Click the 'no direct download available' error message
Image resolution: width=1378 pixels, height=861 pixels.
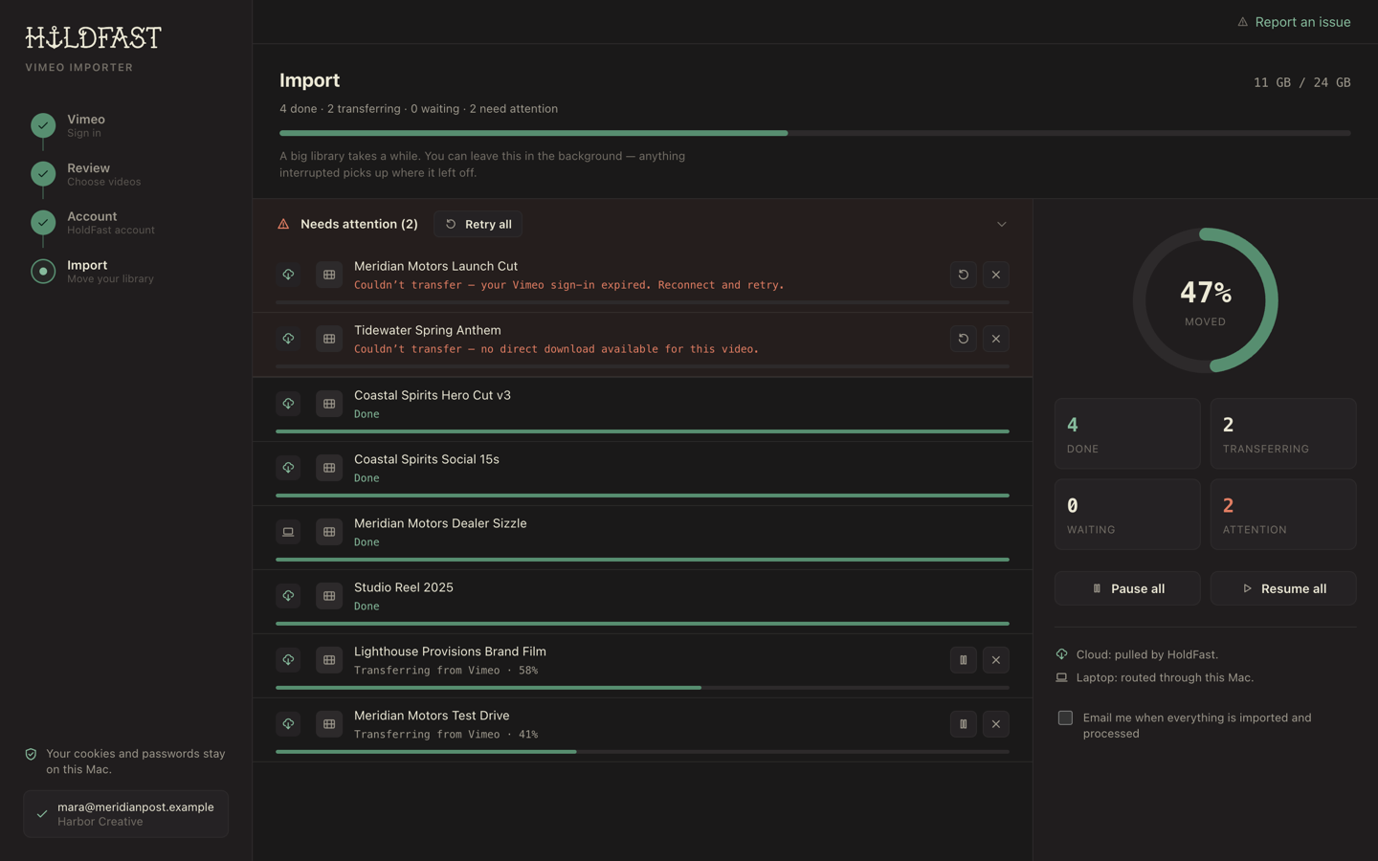(x=556, y=349)
